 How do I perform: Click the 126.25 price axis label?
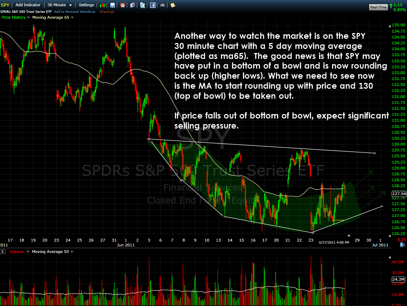[x=398, y=234]
